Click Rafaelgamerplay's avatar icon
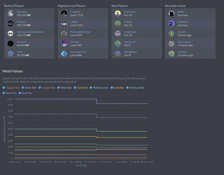Image resolution: width=224 pixels, height=175 pixels. click(64, 34)
